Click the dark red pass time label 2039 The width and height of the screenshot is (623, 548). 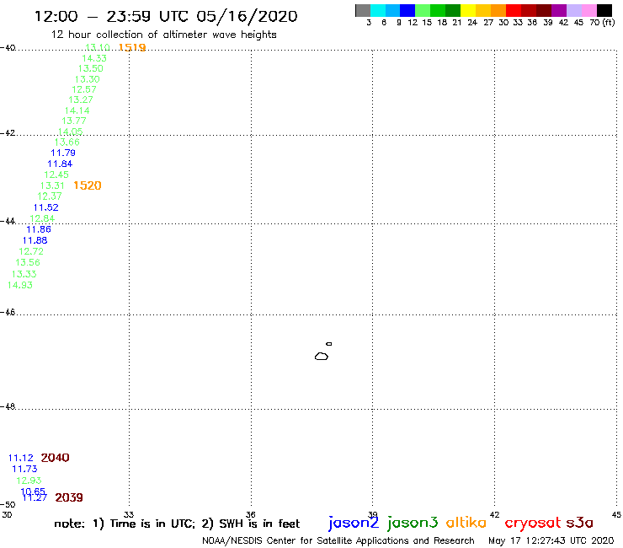coord(69,497)
